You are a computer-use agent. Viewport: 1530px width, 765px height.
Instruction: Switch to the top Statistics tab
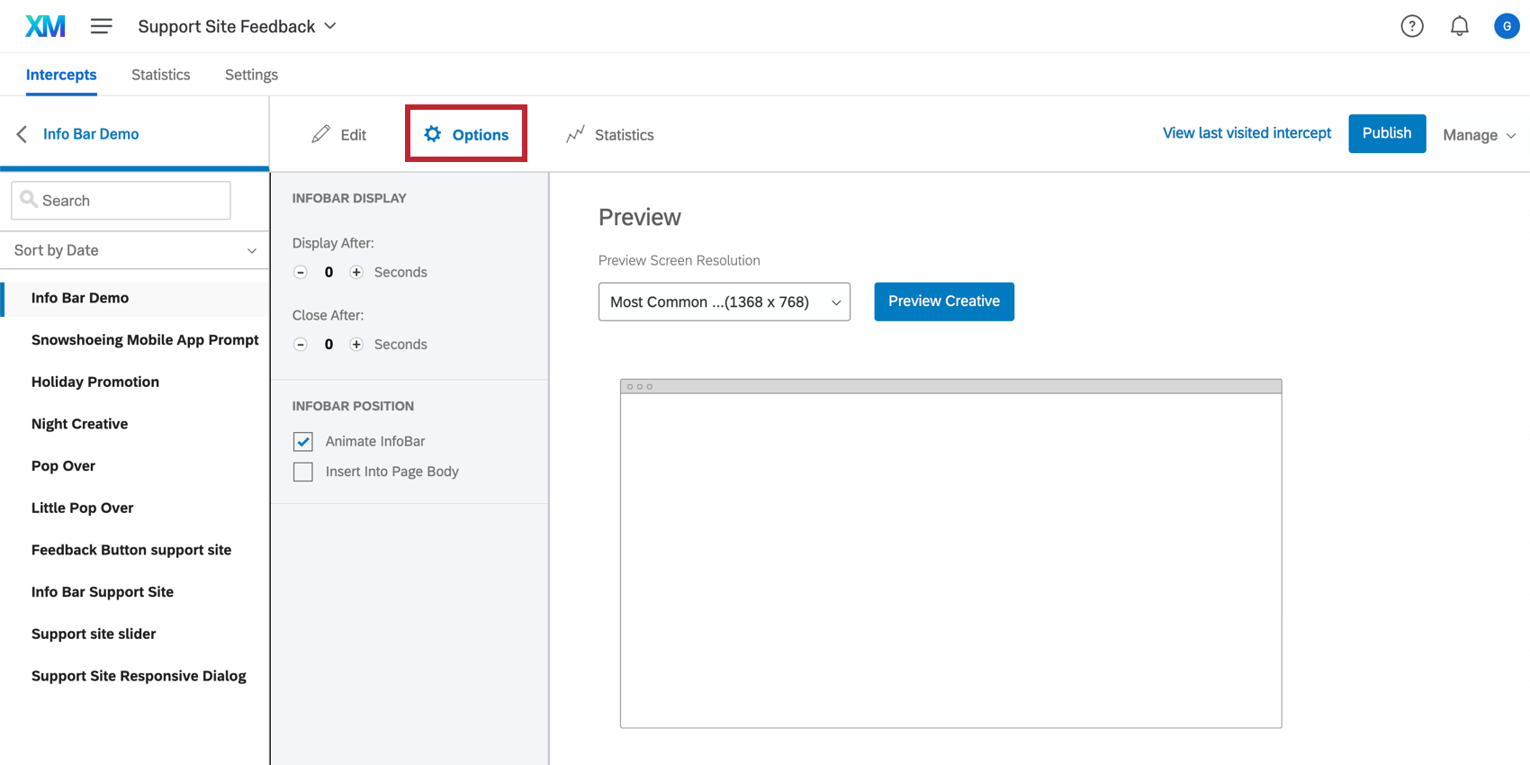tap(160, 75)
